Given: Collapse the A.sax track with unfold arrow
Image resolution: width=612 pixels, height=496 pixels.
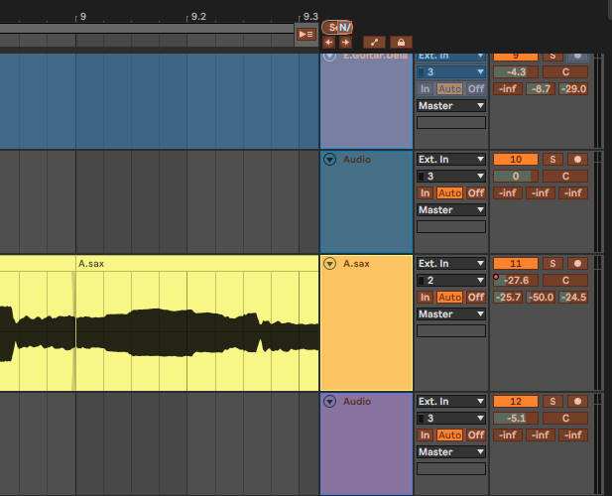Looking at the screenshot, I should [x=330, y=264].
